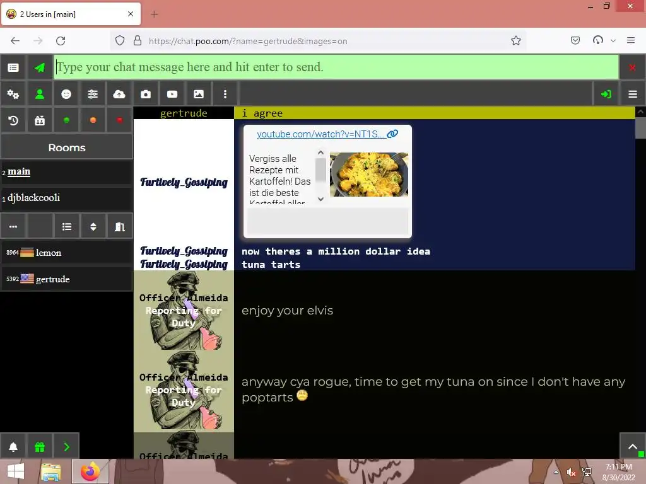
Task: Click the potato dish video thumbnail
Action: click(368, 174)
